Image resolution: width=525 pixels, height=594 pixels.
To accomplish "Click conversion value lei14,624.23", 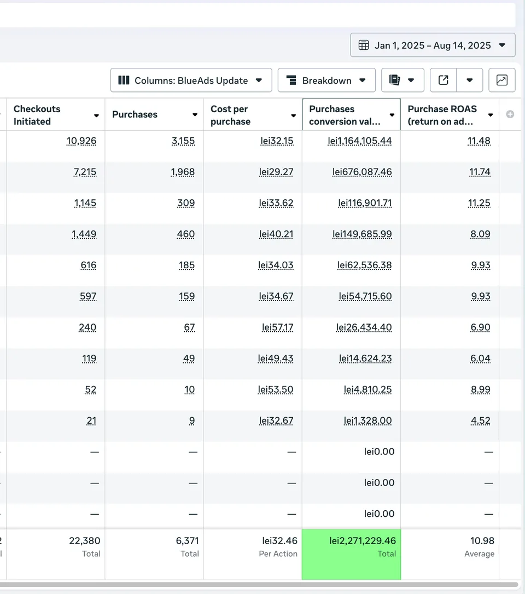I will pyautogui.click(x=365, y=359).
